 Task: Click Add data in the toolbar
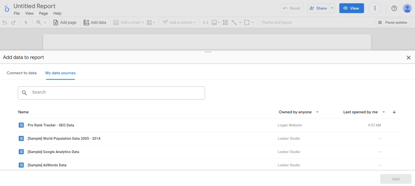click(x=95, y=22)
